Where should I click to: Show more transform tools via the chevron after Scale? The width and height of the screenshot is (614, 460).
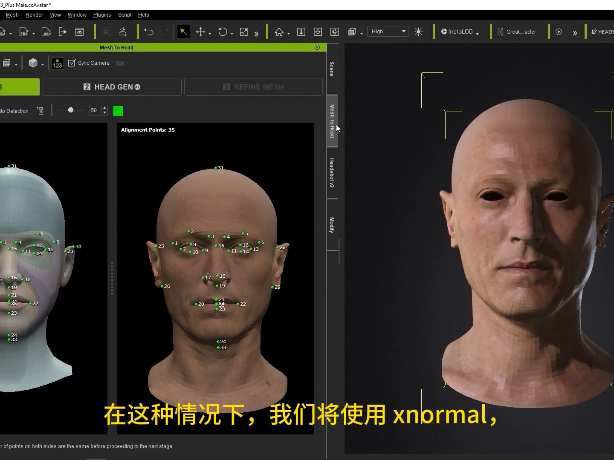tap(256, 33)
